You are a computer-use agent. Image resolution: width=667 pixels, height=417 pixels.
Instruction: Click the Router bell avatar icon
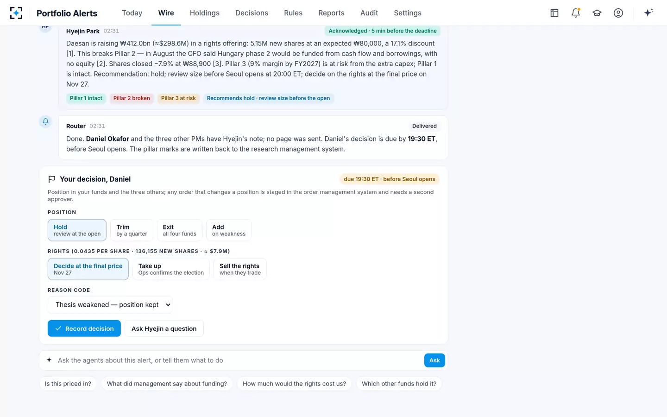[x=45, y=121]
